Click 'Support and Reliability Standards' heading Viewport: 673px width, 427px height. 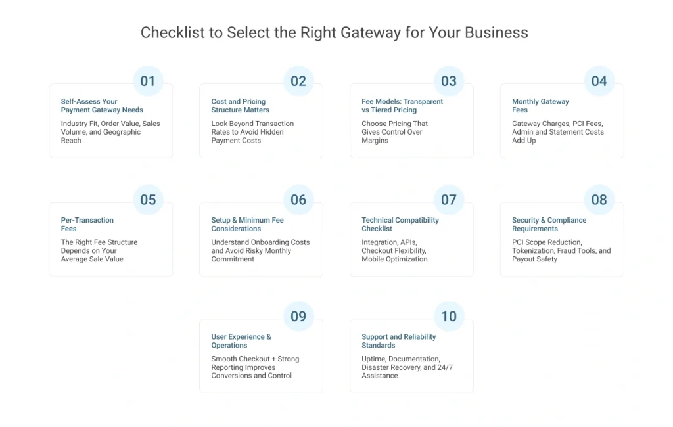398,341
